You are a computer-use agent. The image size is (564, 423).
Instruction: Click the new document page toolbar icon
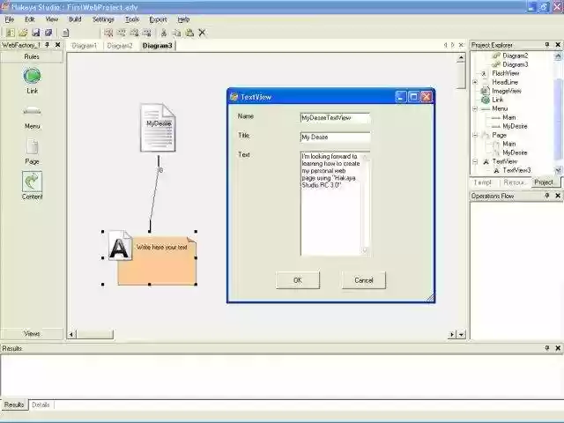click(x=65, y=33)
